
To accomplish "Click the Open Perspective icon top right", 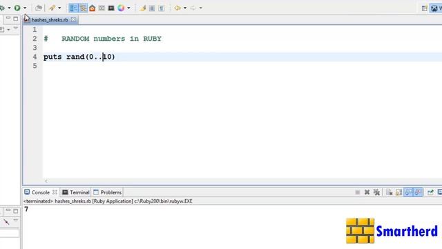I will pyautogui.click(x=425, y=8).
